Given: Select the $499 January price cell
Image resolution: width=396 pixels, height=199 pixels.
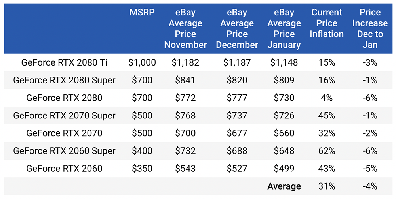Looking at the screenshot, I should click(284, 168).
